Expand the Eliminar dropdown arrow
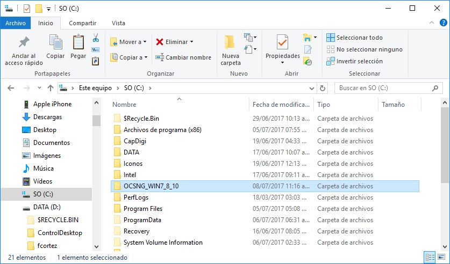This screenshot has width=450, height=264. (x=192, y=42)
